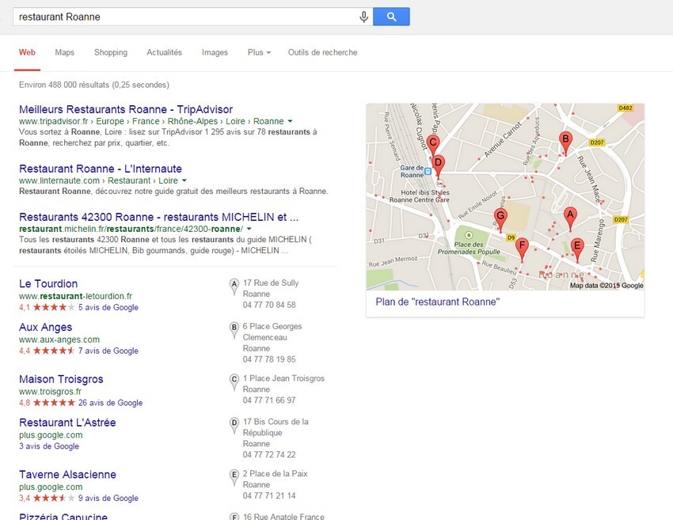Open Restaurants 42300 Roanne MICHELIN link
The width and height of the screenshot is (673, 520).
[158, 217]
